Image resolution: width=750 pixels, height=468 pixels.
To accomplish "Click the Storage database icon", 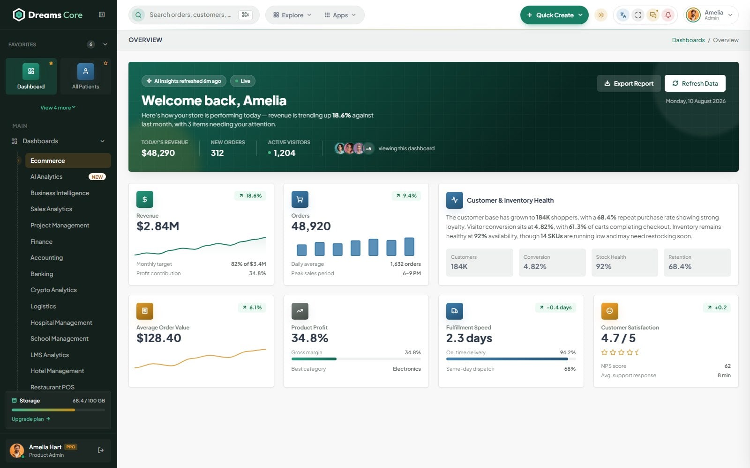I will point(15,401).
